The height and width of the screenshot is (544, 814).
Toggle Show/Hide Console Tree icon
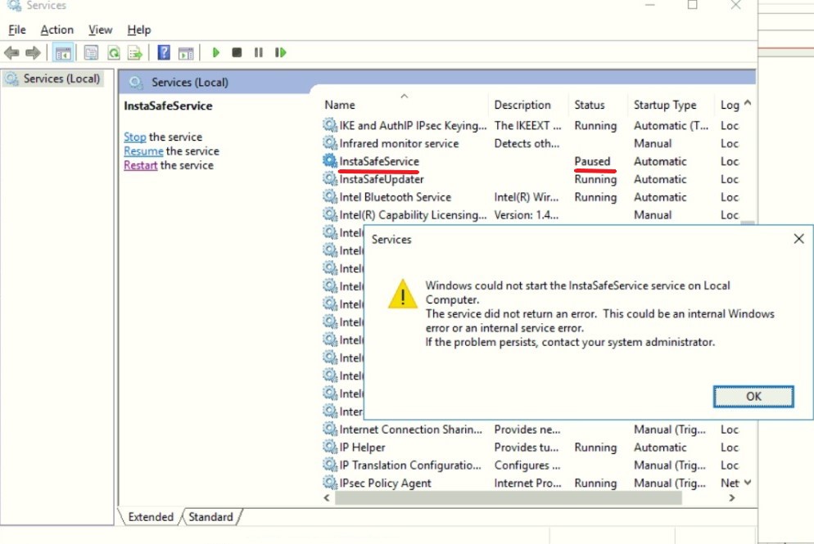(x=63, y=52)
